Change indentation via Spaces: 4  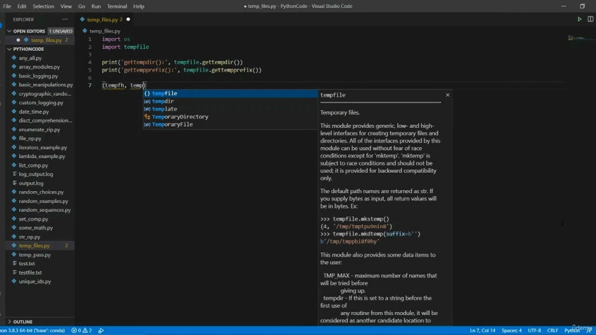(511, 330)
